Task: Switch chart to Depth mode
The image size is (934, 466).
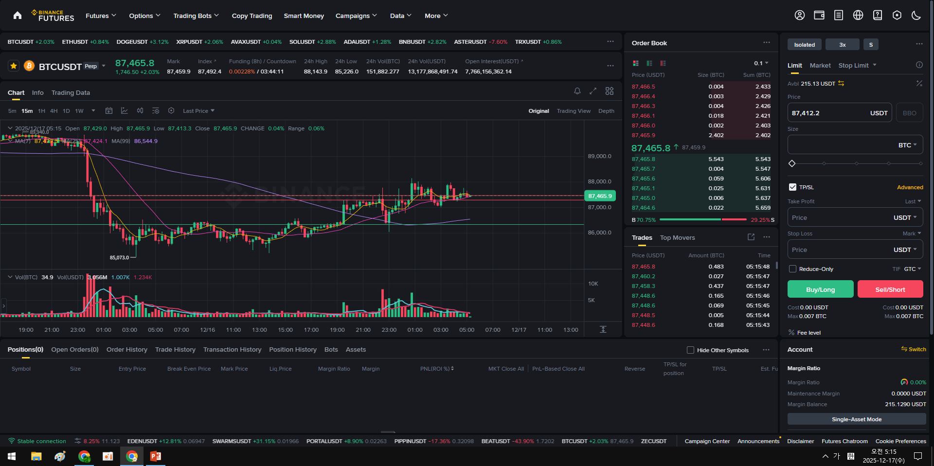Action: (606, 111)
